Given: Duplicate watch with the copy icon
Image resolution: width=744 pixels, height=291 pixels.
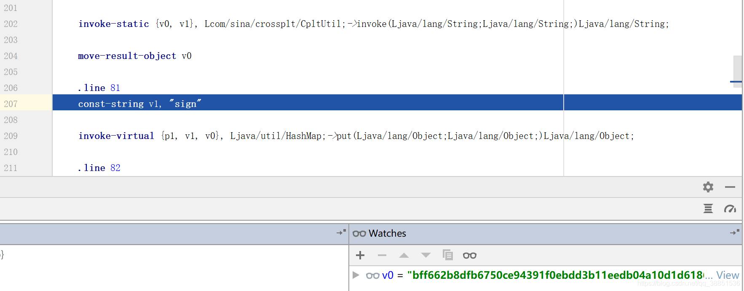Looking at the screenshot, I should pos(447,255).
